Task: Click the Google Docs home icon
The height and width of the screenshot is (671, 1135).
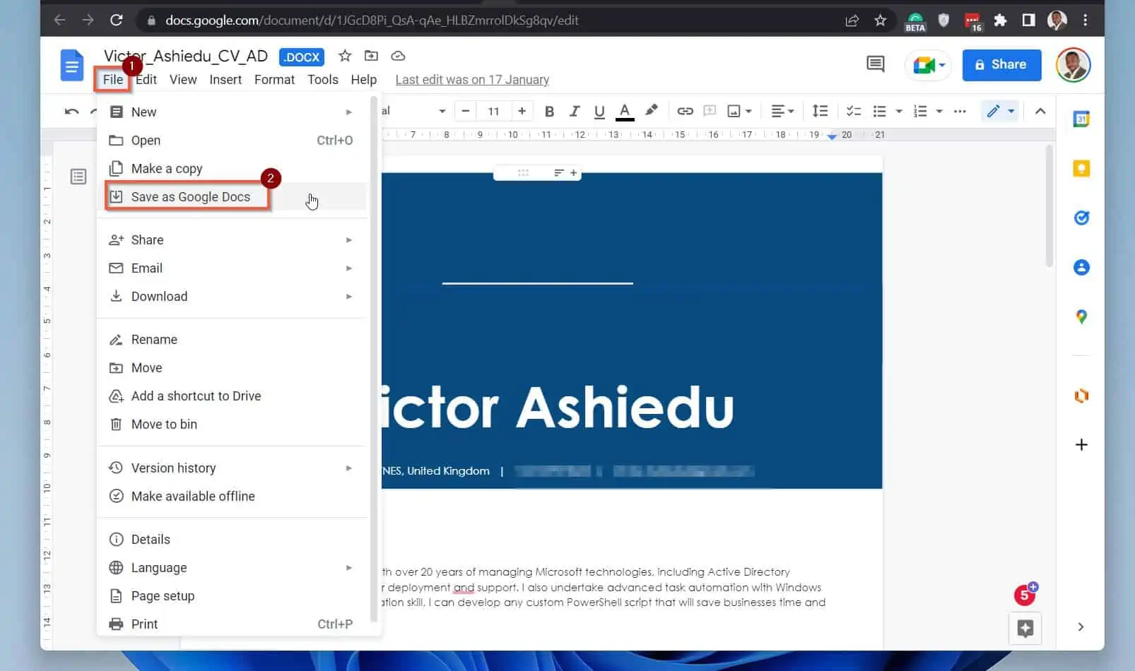Action: coord(71,65)
